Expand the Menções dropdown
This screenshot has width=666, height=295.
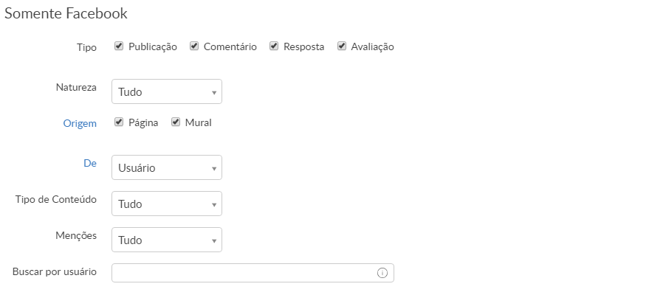(166, 240)
